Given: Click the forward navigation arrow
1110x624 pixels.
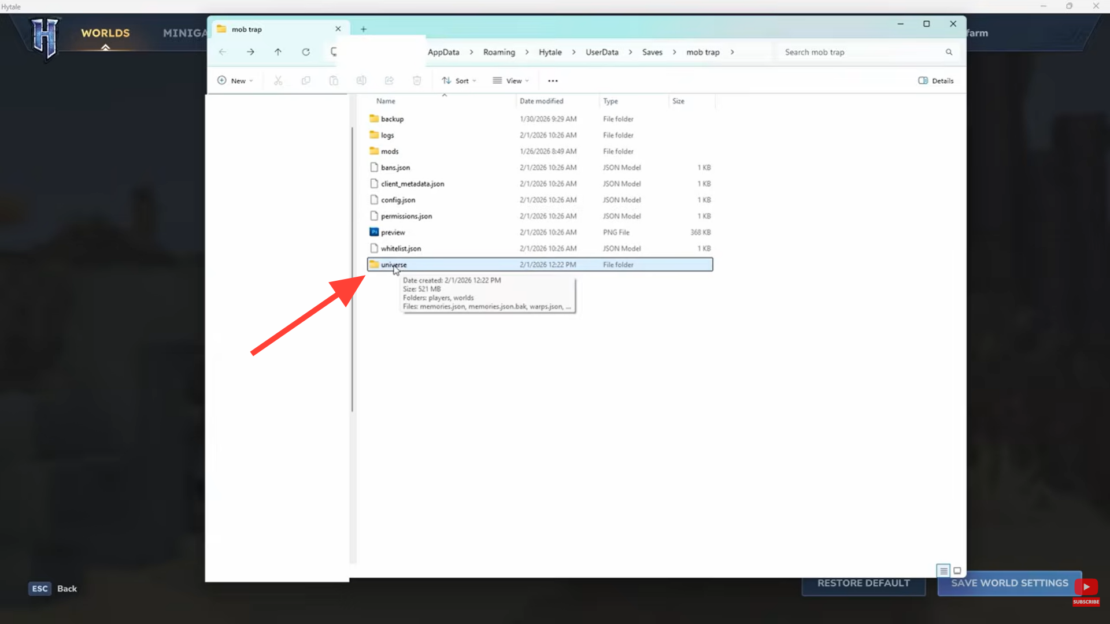Looking at the screenshot, I should point(250,52).
